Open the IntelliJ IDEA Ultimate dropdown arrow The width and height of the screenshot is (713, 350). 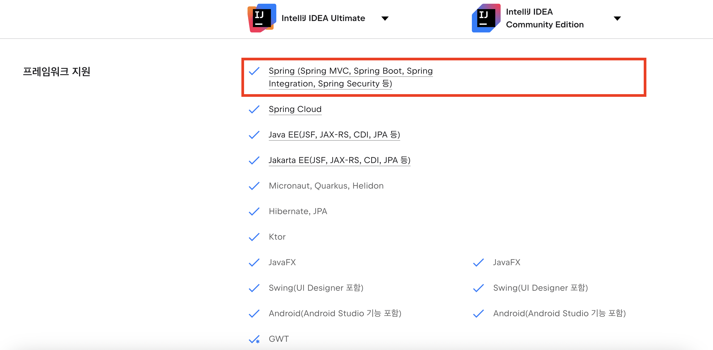(x=385, y=19)
